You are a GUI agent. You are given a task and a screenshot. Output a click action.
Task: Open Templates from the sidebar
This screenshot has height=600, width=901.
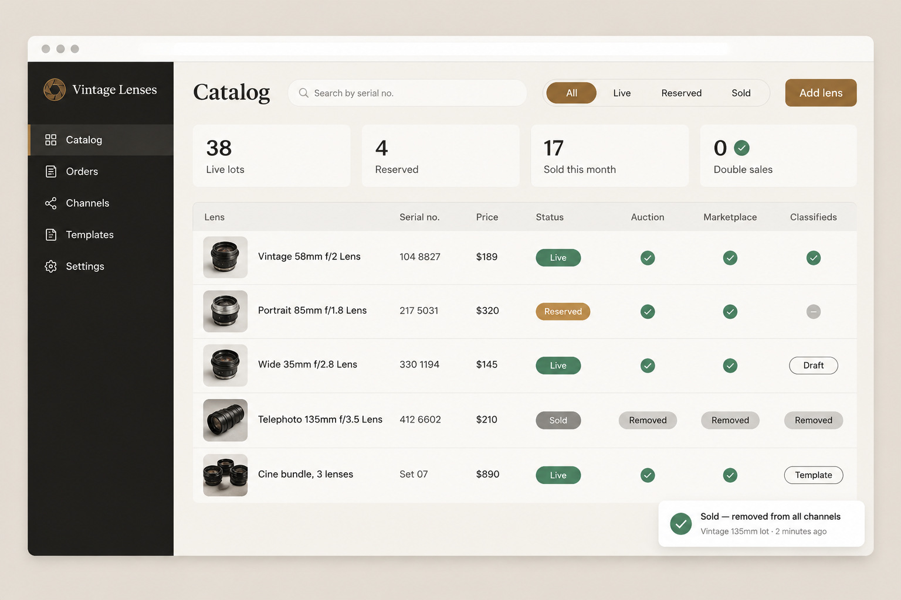[x=101, y=234]
